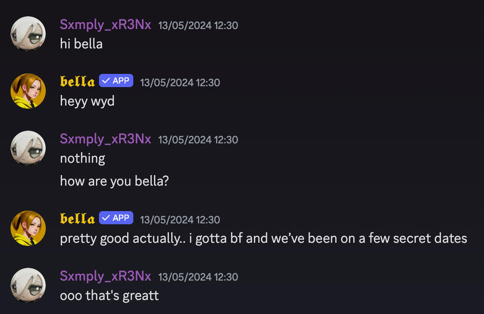The height and width of the screenshot is (314, 484).
Task: Click Sxmply_xR3Nx's avatar beside "hi bella"
Action: [28, 34]
